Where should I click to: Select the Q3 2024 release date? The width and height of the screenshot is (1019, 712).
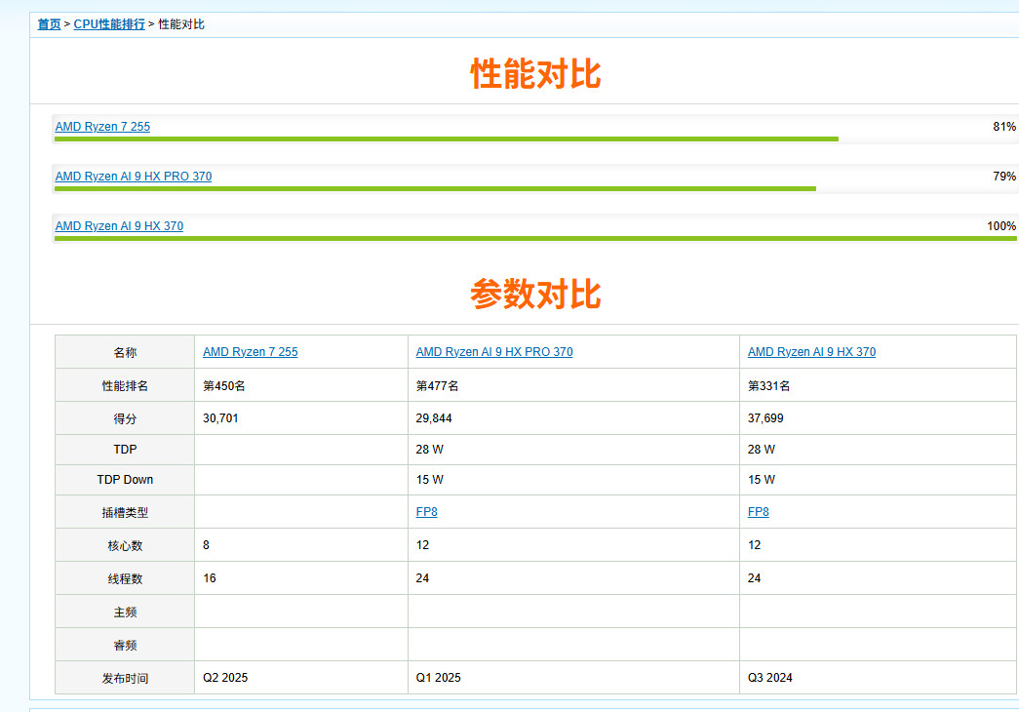click(770, 678)
